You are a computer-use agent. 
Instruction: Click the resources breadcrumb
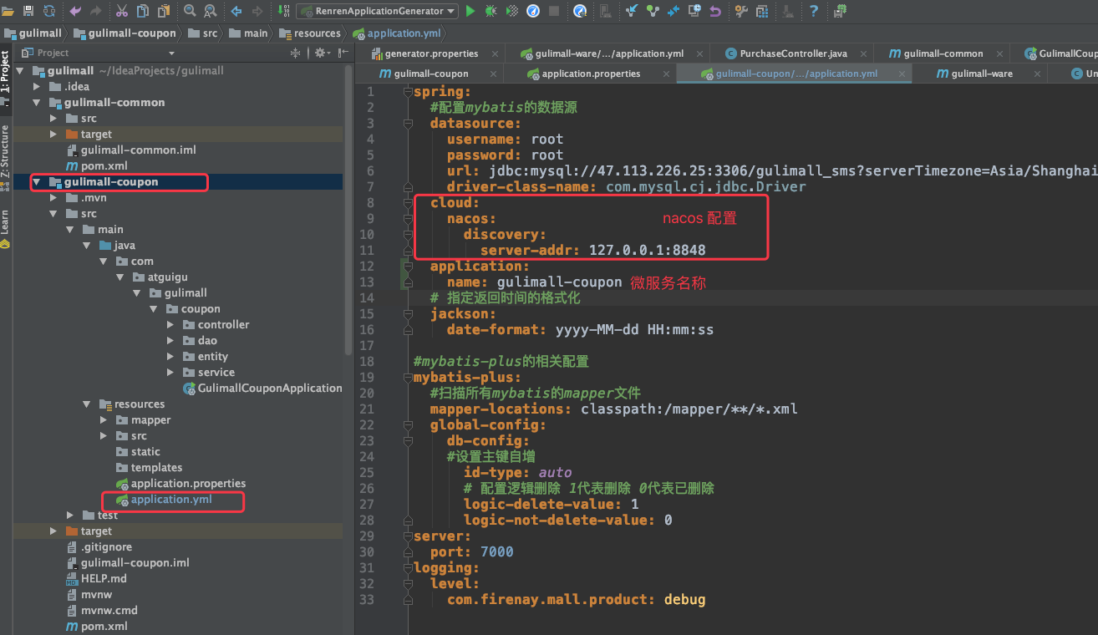(x=309, y=33)
